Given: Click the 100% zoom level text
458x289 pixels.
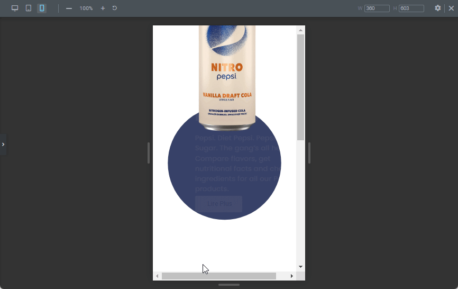Looking at the screenshot, I should [x=86, y=8].
